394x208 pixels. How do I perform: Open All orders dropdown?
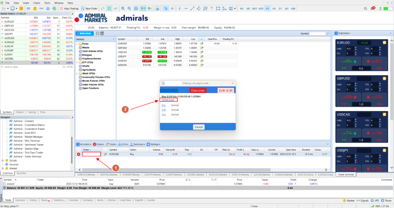(84, 144)
